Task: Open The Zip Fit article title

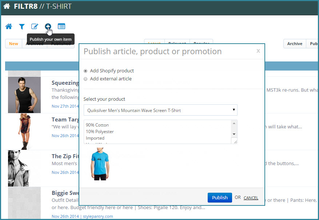Action: [x=65, y=156]
